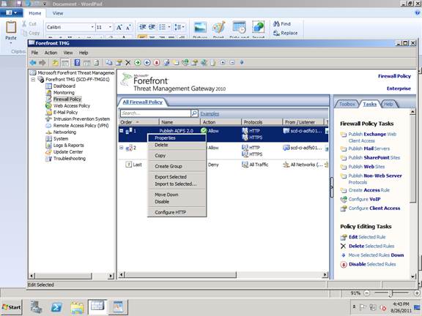
Task: Click the WordPad Decrease indent icon
Action: click(142, 27)
